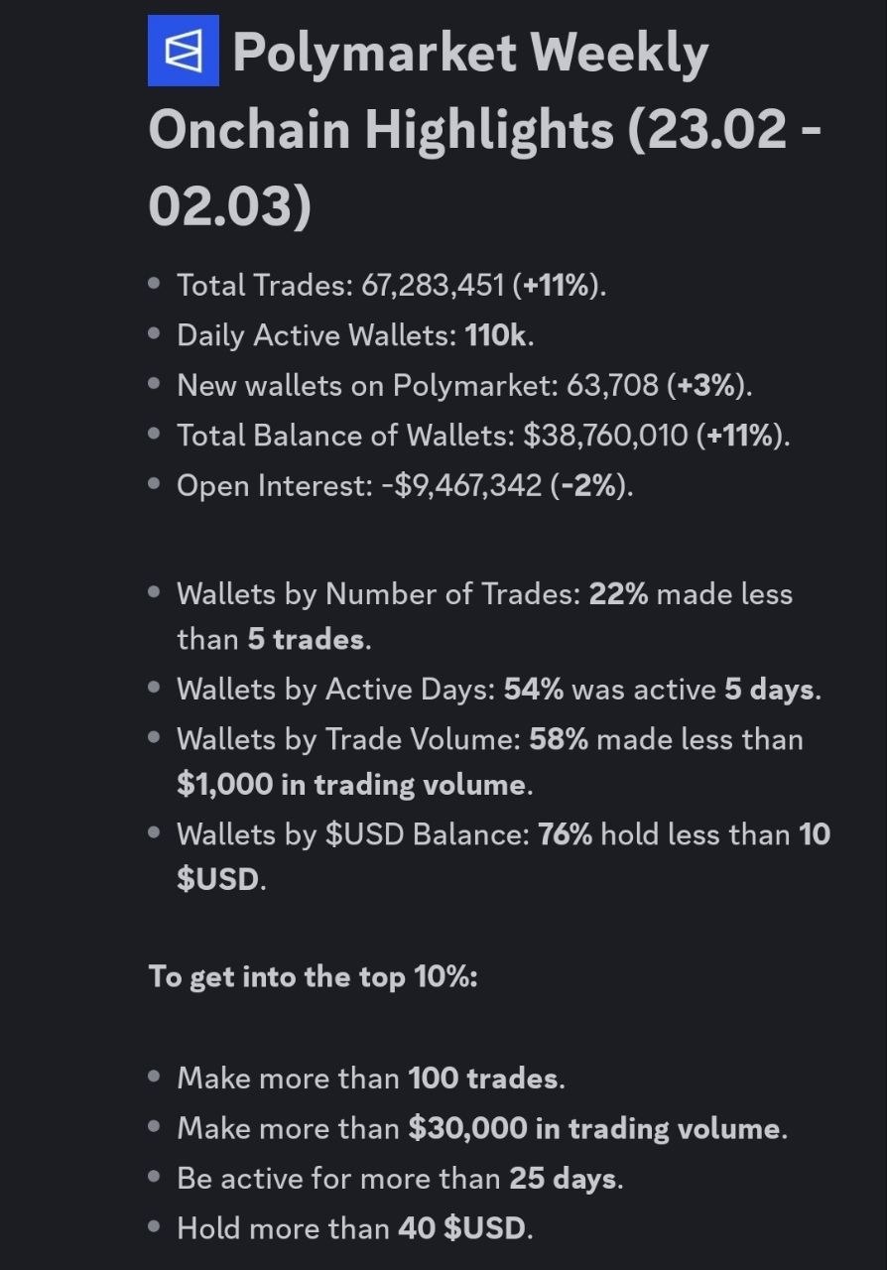Click bold 5 days text
Screen dimensions: 887x1270
770,689
